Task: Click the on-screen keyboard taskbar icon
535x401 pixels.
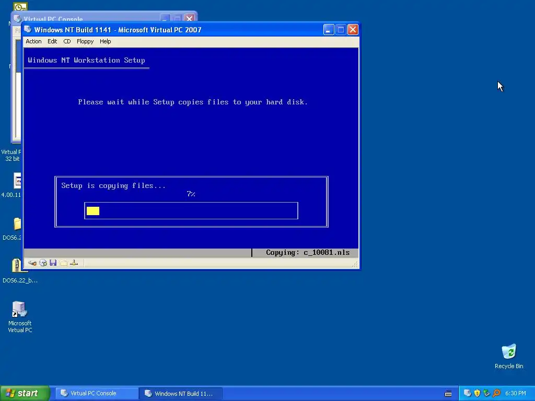Action: pos(448,394)
